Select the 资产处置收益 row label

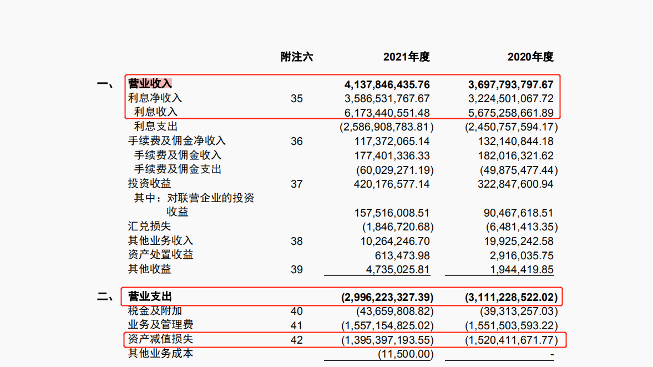pos(160,254)
